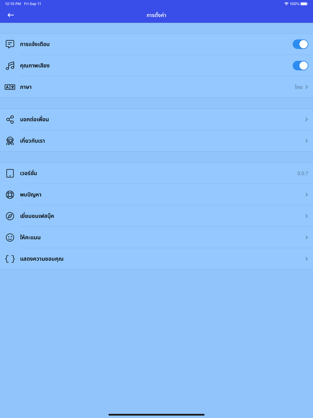Open the พบปัญหา menu item
Viewport: 313px width, 418px height.
pyautogui.click(x=156, y=195)
